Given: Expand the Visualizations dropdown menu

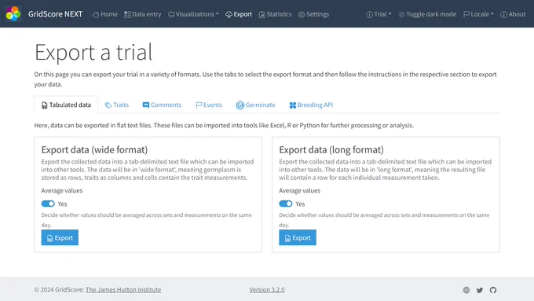Looking at the screenshot, I should (x=193, y=14).
